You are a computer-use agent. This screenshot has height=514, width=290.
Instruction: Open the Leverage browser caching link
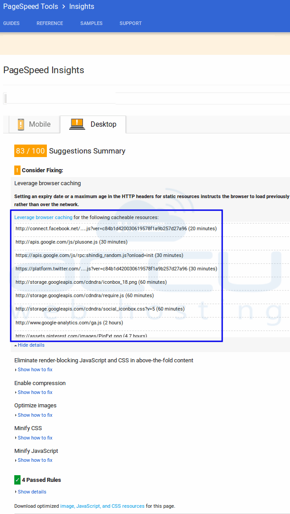43,217
